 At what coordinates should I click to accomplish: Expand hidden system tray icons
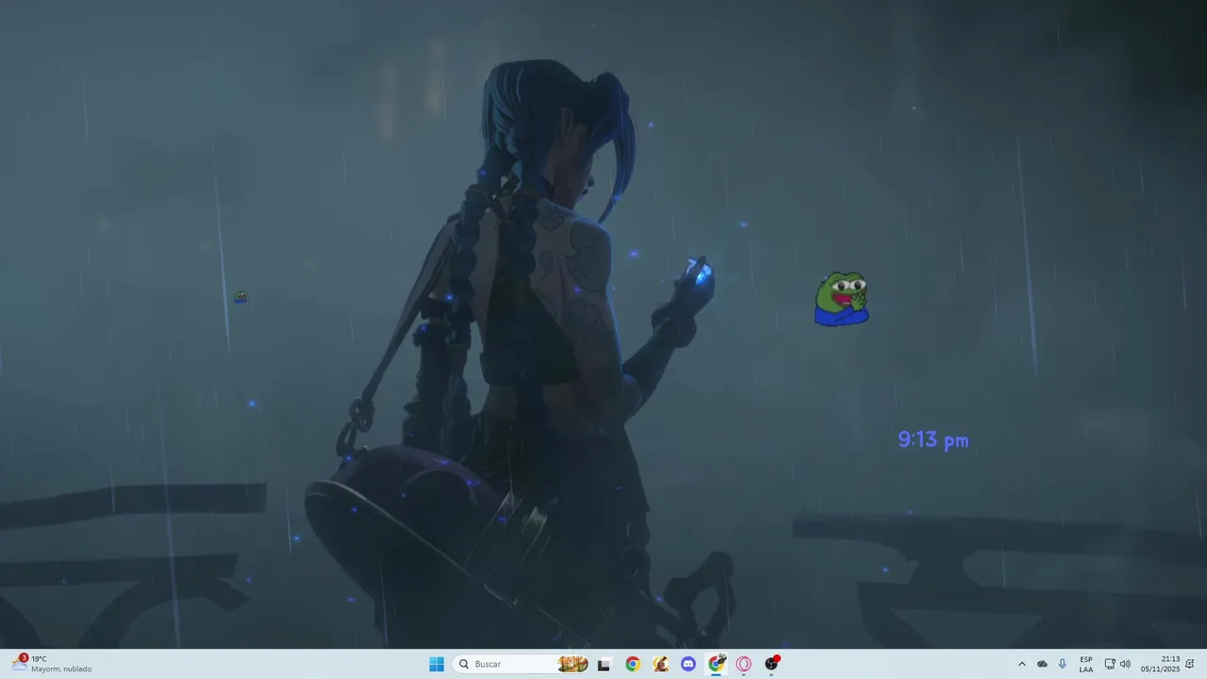[x=1021, y=664]
